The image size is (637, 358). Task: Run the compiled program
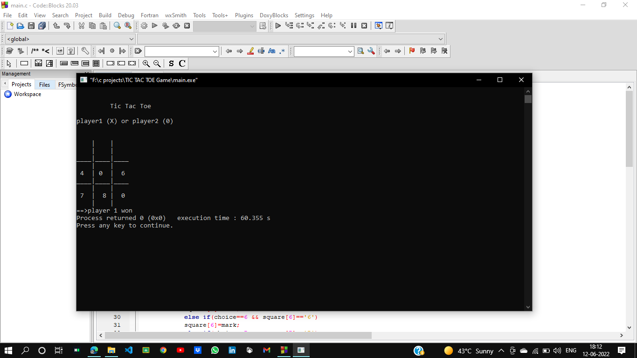click(x=154, y=26)
